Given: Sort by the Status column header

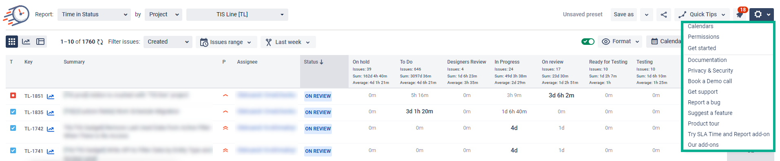Looking at the screenshot, I should pos(314,62).
